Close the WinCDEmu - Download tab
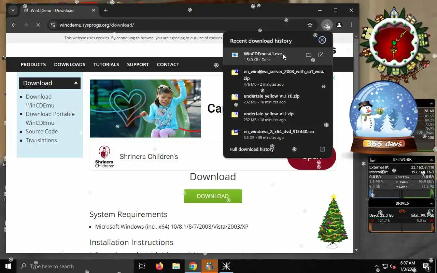The height and width of the screenshot is (273, 437). click(x=94, y=10)
